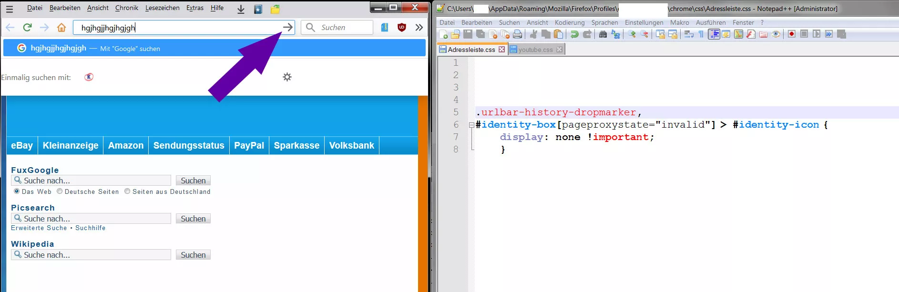The height and width of the screenshot is (292, 899).
Task: Create a new file in Notepad++
Action: 443,34
